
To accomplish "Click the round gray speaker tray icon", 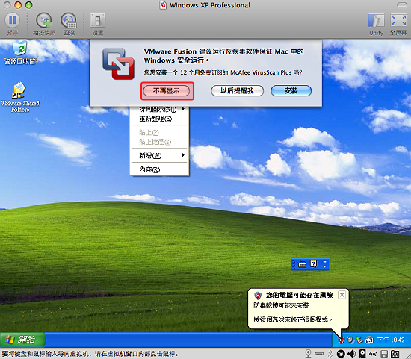I will click(350, 340).
